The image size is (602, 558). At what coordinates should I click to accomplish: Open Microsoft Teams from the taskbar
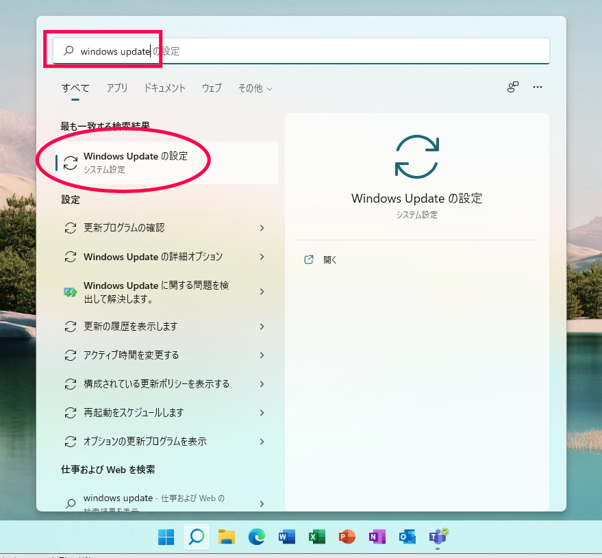[x=438, y=537]
